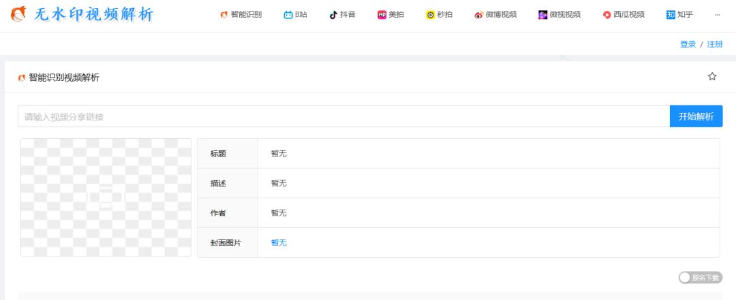Select the 暂无 value in 作者 row

point(279,214)
